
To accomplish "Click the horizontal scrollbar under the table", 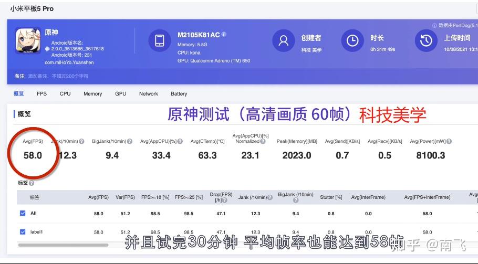I will (63, 245).
